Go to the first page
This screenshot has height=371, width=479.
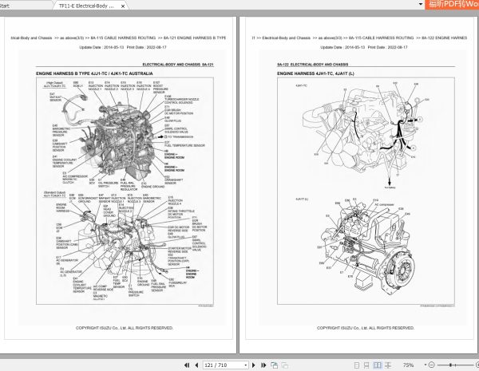coord(187,365)
